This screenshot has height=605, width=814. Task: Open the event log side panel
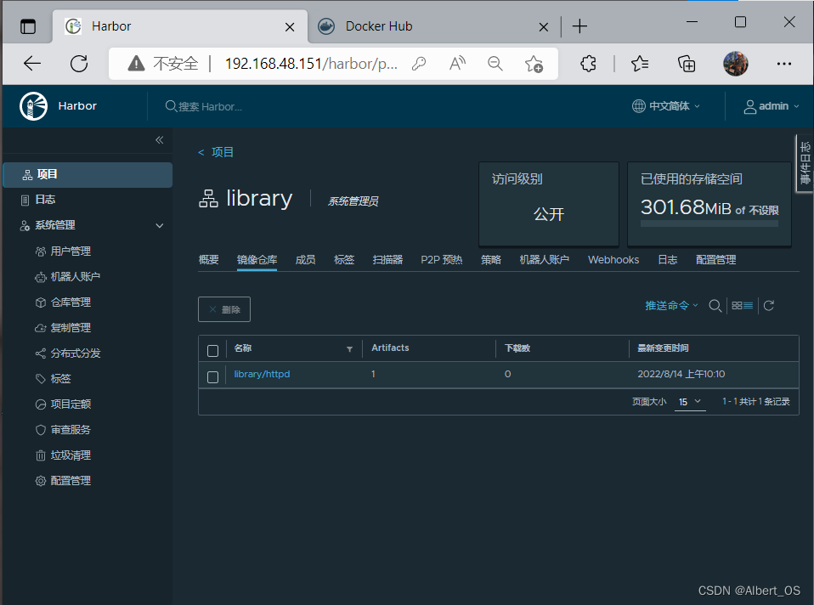(x=806, y=163)
